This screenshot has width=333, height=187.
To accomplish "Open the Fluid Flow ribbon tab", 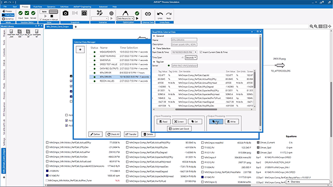I will click(x=38, y=7).
